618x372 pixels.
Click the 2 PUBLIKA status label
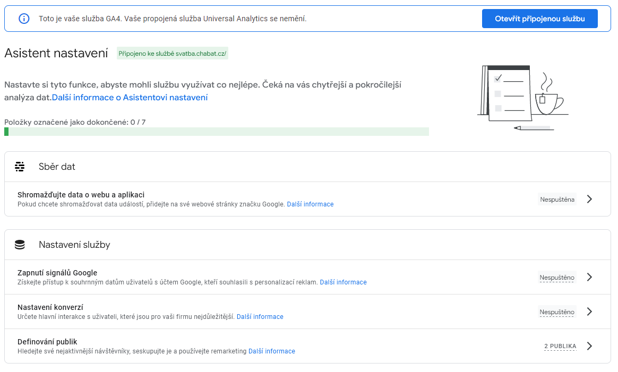[560, 347]
